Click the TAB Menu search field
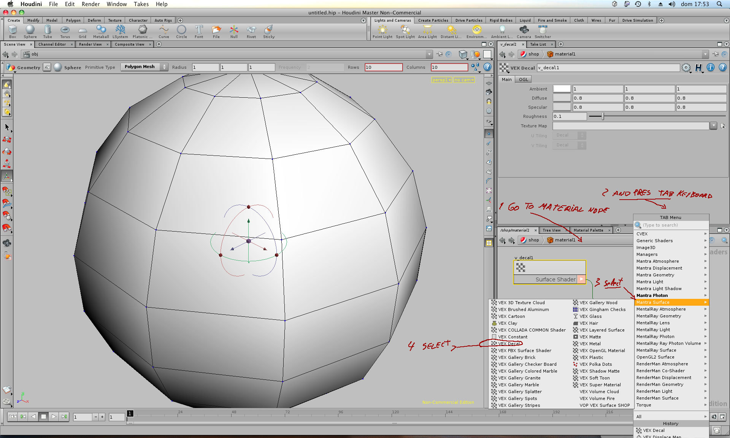The width and height of the screenshot is (730, 438). 671,225
